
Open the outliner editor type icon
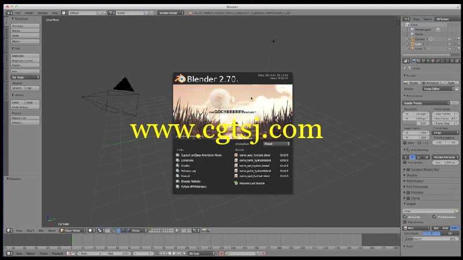tap(406, 19)
